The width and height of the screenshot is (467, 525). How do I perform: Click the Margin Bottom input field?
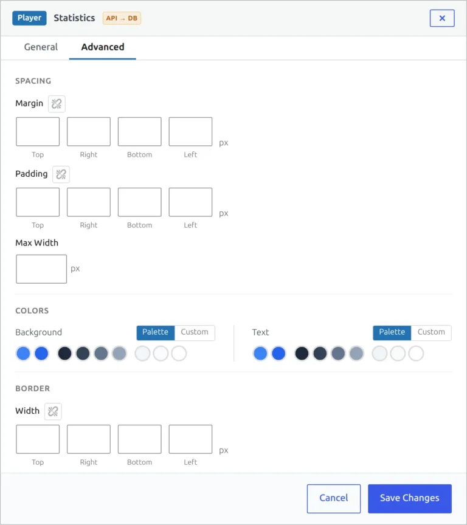(x=140, y=132)
